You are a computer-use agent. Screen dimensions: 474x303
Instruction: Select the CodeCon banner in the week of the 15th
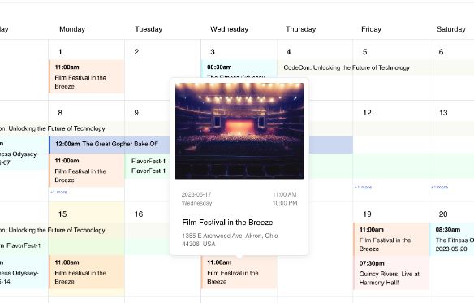[53, 230]
